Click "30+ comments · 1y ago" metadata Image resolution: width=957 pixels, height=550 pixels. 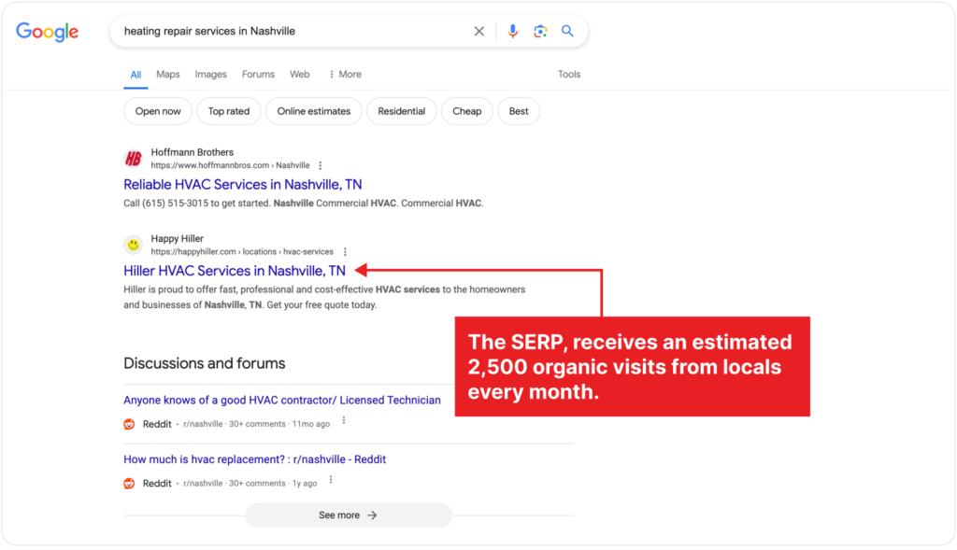pos(273,484)
